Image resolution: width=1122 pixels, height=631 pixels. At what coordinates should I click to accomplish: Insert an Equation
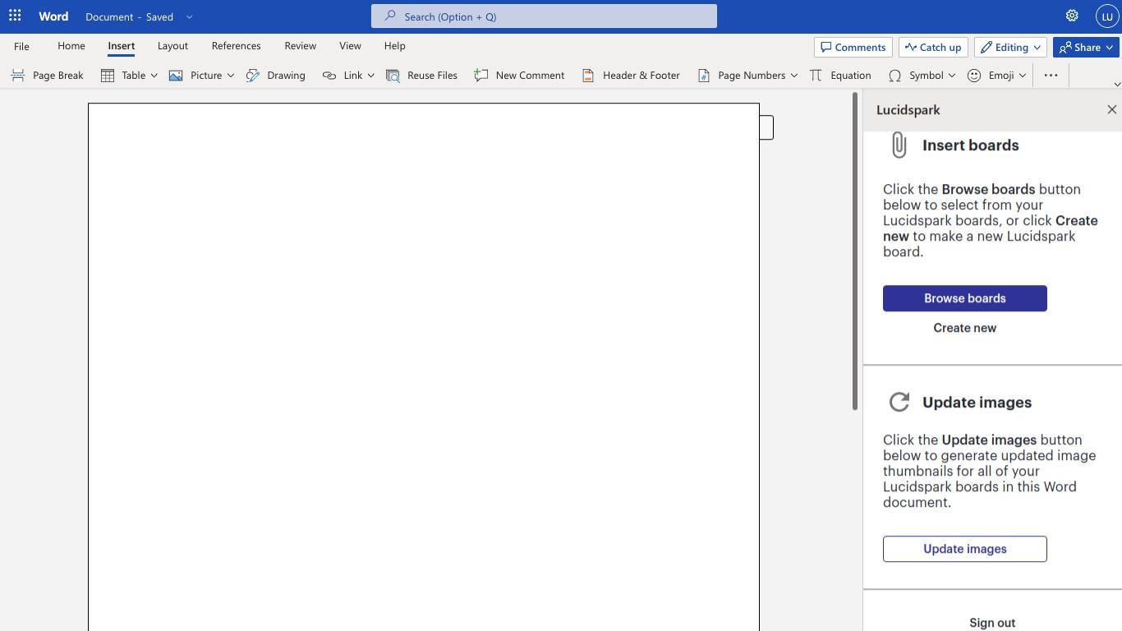point(840,75)
